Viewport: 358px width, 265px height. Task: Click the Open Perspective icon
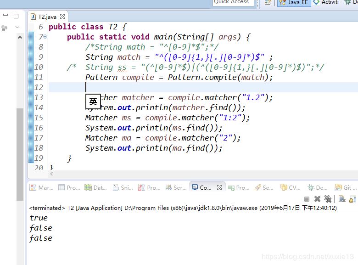268,2
